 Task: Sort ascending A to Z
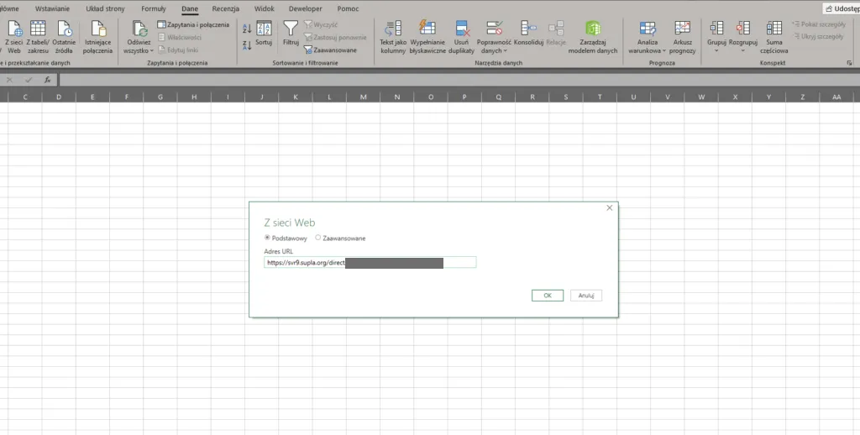pos(247,29)
